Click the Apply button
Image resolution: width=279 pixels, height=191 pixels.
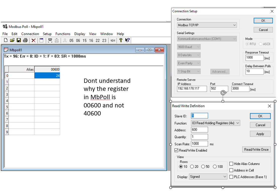coord(260,134)
